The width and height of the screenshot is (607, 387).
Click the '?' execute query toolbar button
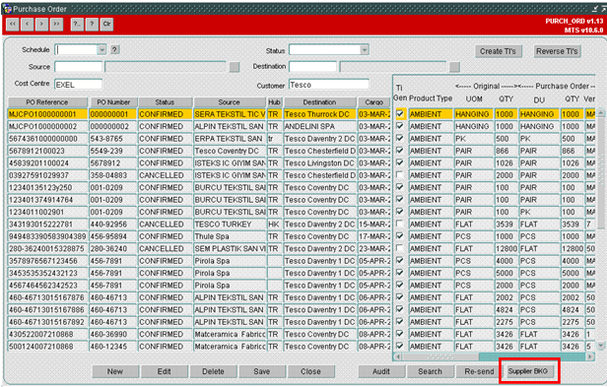click(x=92, y=25)
